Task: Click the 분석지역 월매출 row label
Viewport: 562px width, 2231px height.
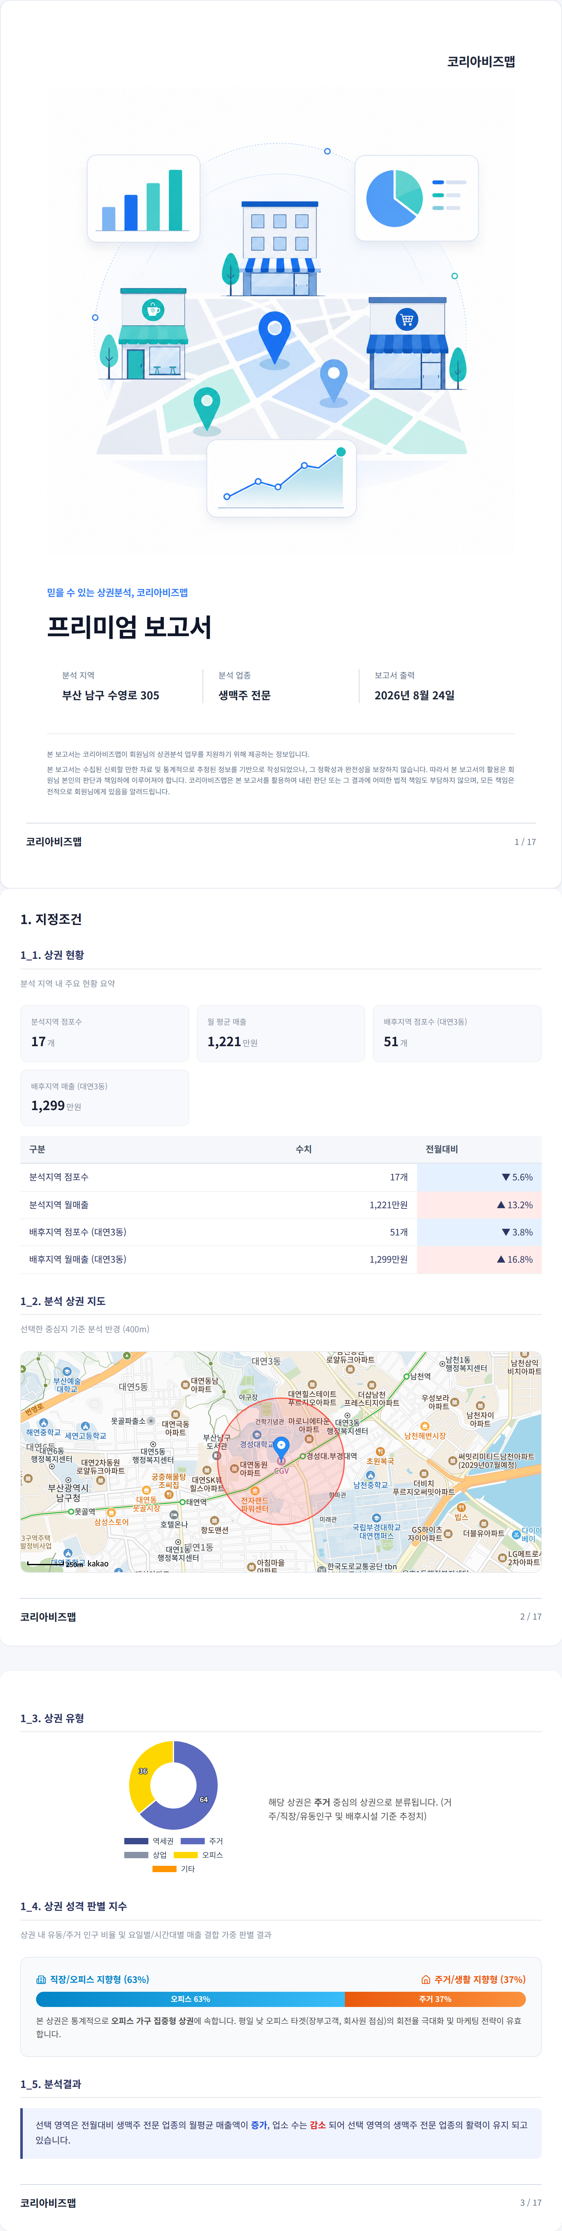Action: 59,1205
